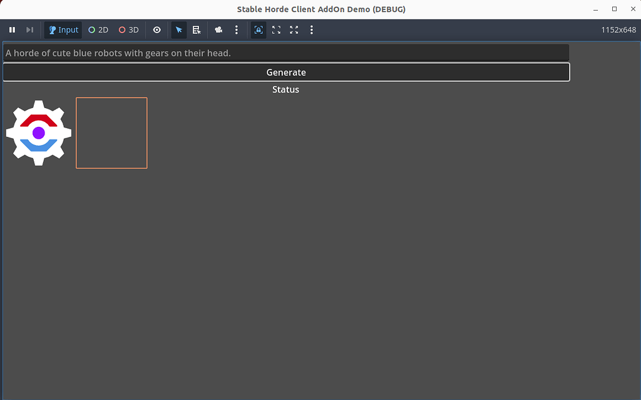Select the arrow selection tool icon
641x400 pixels.
pyautogui.click(x=178, y=29)
